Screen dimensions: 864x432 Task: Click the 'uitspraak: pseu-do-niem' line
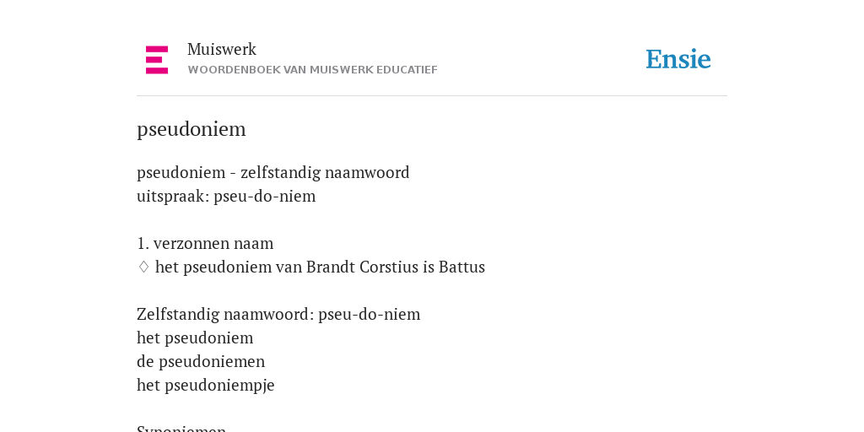[x=226, y=196]
